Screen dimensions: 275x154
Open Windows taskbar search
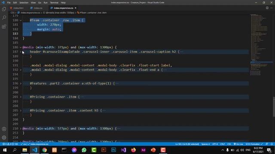click(x=15, y=150)
